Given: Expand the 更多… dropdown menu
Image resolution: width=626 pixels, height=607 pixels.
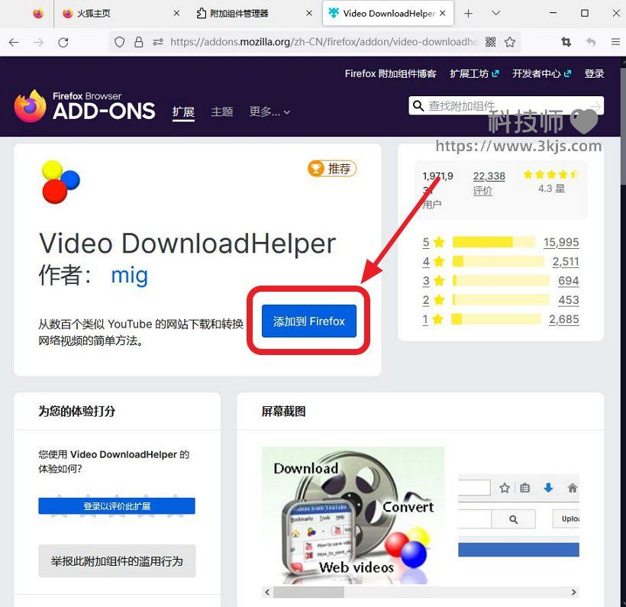Looking at the screenshot, I should coord(269,111).
